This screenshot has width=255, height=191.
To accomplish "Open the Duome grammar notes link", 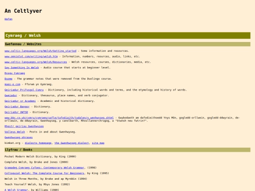I will [8, 79].
